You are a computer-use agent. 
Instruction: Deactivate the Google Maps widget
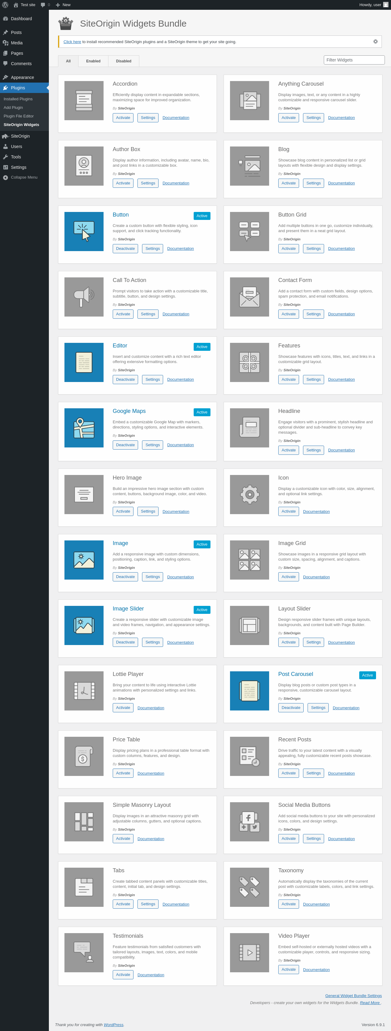(x=126, y=445)
